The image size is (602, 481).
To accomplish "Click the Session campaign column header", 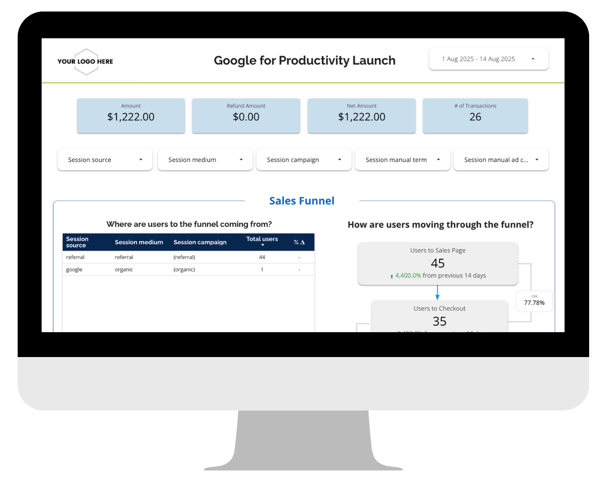I will (x=200, y=242).
